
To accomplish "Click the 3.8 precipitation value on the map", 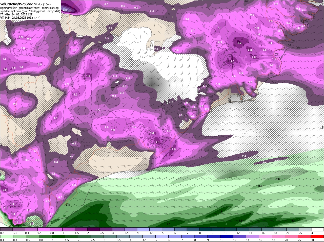I will pos(65,10).
